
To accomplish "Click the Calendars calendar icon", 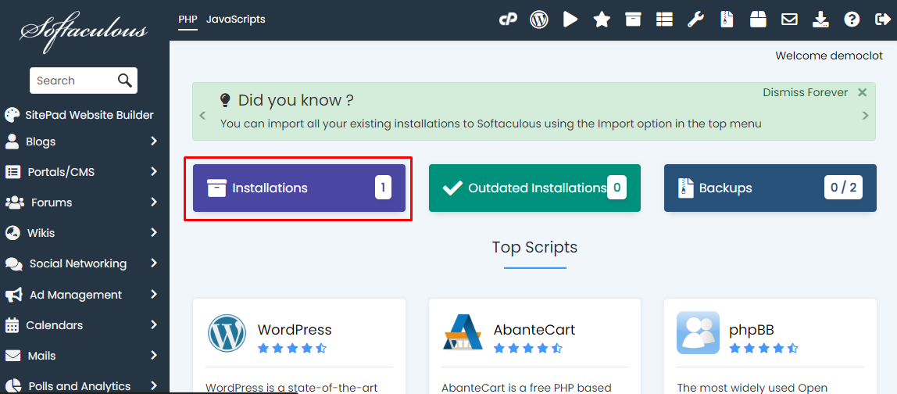I will click(x=12, y=325).
